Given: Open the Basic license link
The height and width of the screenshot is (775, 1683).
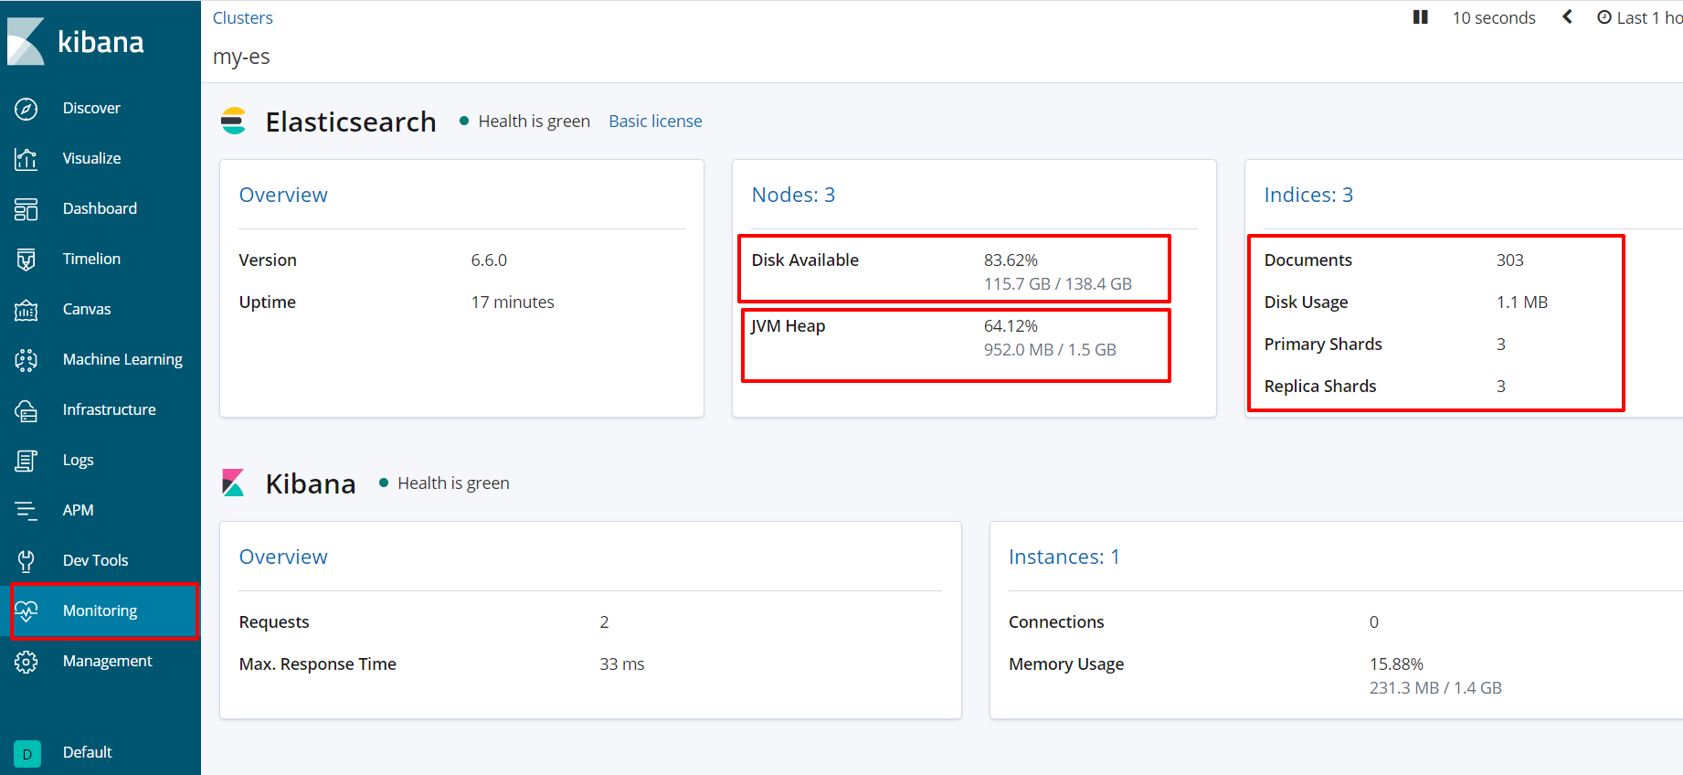Looking at the screenshot, I should point(655,121).
